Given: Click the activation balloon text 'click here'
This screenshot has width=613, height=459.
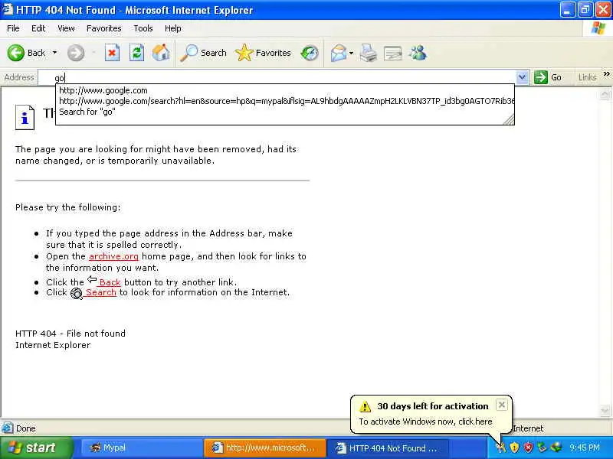Looking at the screenshot, I should click(x=475, y=422).
